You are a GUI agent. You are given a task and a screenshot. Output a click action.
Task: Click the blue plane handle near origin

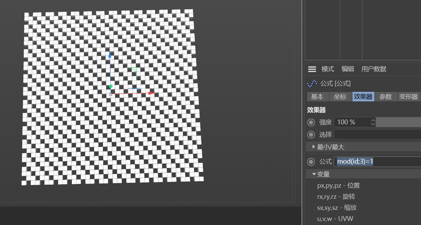[133, 88]
